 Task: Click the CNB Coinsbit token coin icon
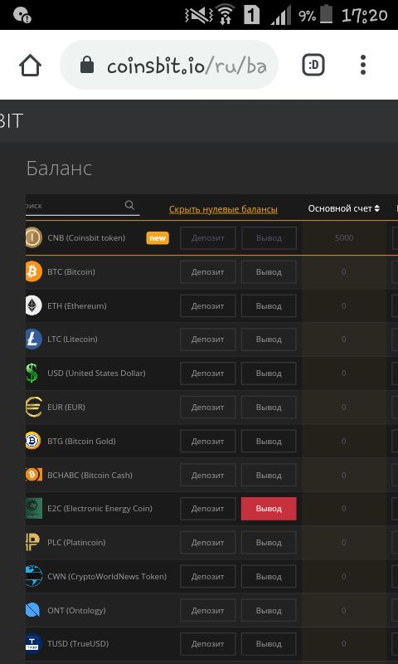coord(33,237)
